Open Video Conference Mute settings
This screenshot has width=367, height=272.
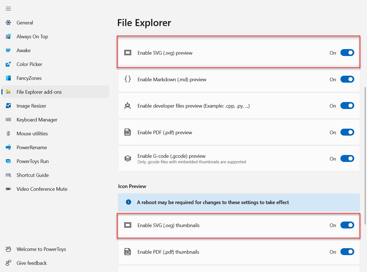tap(55, 189)
